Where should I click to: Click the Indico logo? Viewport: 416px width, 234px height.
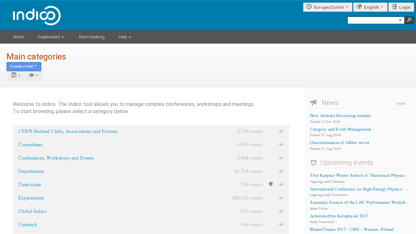pyautogui.click(x=37, y=16)
